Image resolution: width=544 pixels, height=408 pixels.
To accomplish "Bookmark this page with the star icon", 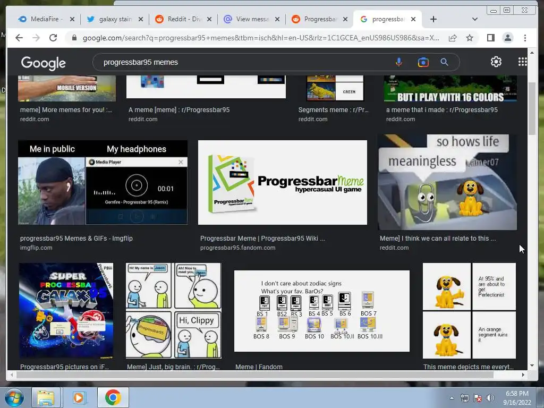I will coord(470,38).
